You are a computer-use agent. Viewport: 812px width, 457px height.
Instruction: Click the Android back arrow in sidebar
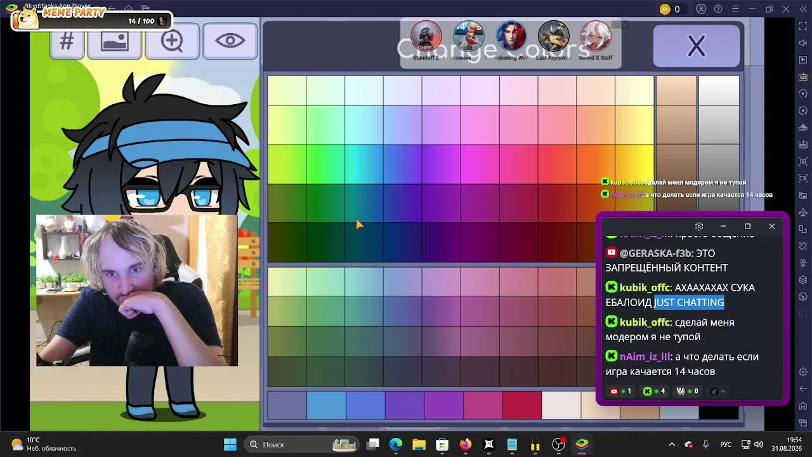[803, 388]
